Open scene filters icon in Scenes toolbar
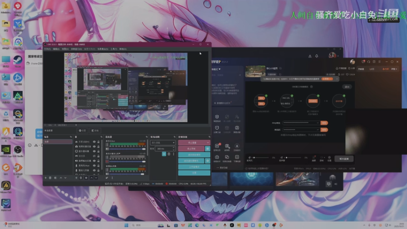Image resolution: width=407 pixels, height=229 pixels. click(55, 178)
